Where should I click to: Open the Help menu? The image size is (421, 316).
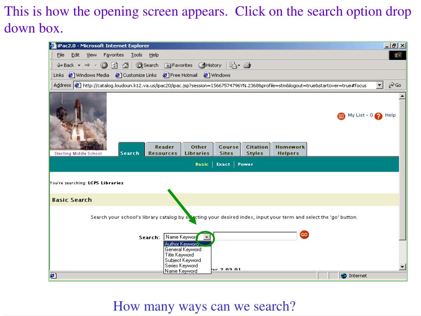pyautogui.click(x=154, y=55)
